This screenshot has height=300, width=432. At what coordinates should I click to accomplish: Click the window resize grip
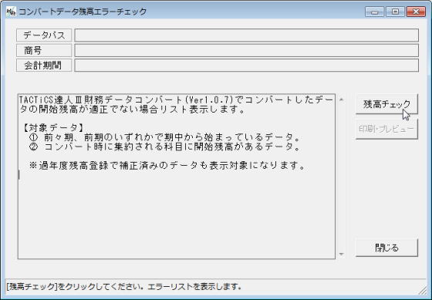pyautogui.click(x=423, y=290)
